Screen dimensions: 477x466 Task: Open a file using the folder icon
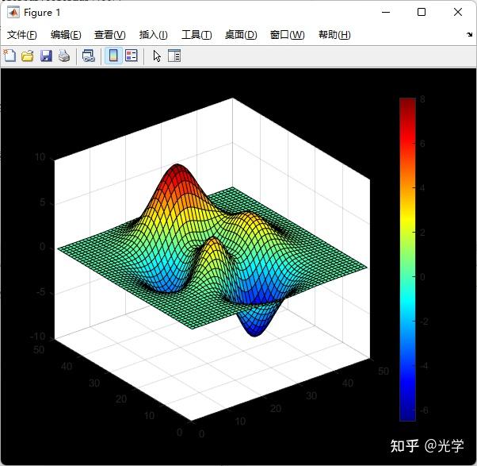click(28, 56)
